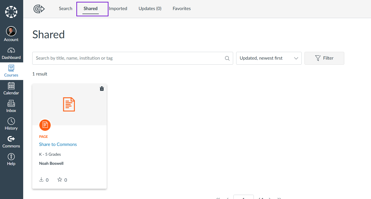Open the Help menu in sidebar

coord(11,160)
